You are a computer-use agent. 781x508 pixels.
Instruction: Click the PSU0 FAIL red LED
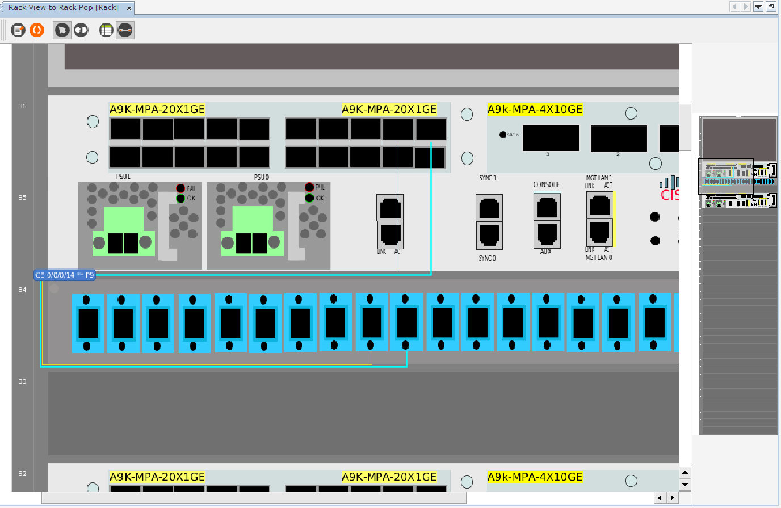[309, 187]
